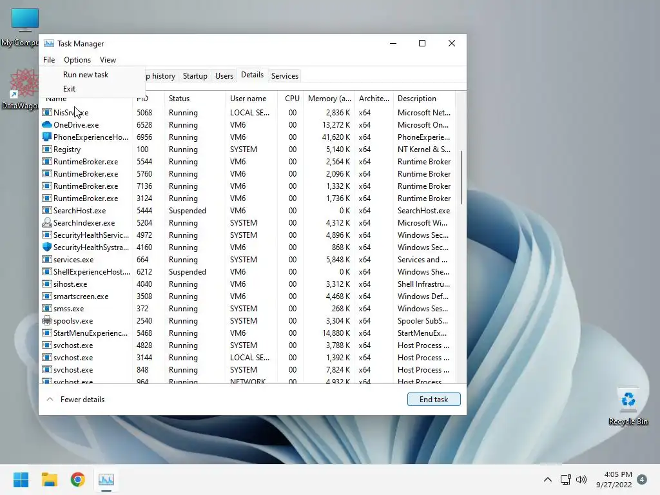660x495 pixels.
Task: Open the View menu
Action: click(108, 60)
